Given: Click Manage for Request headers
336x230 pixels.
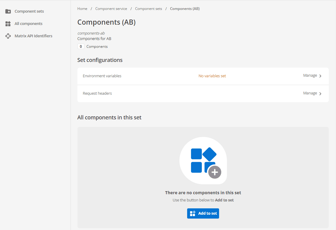Looking at the screenshot, I should (309, 93).
